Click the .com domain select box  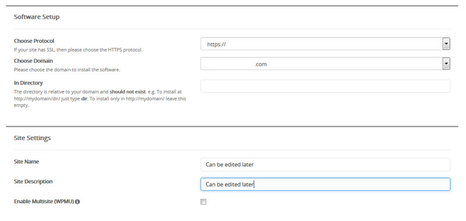(326, 64)
